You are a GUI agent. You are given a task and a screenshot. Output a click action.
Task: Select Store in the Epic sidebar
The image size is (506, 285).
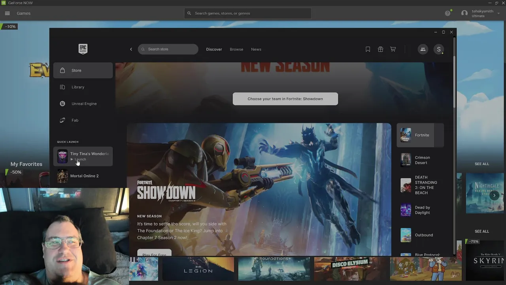[x=83, y=70]
